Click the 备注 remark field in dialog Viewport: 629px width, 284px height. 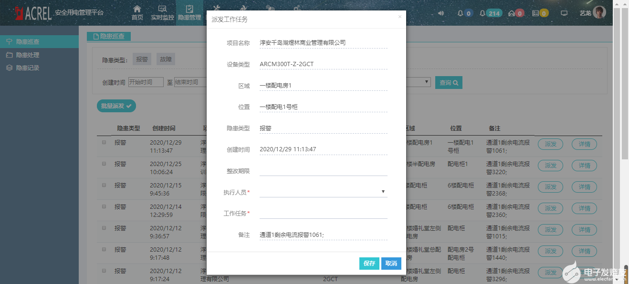click(323, 235)
